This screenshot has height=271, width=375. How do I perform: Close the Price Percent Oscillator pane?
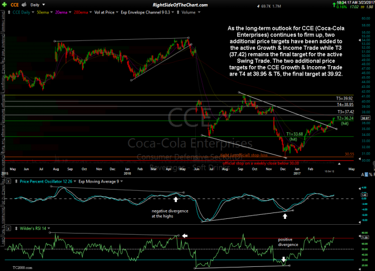(x=8, y=181)
